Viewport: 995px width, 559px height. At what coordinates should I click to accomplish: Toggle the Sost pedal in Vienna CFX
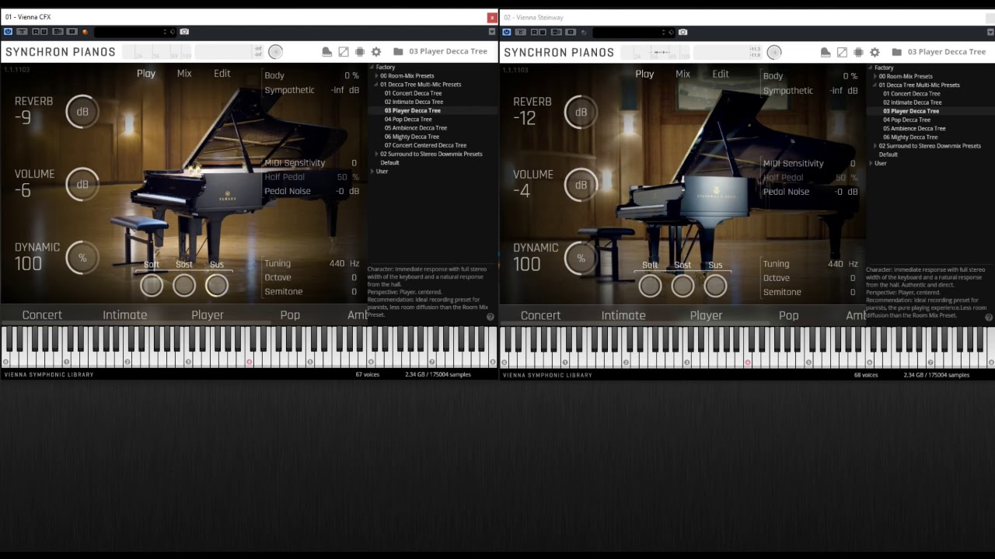184,285
